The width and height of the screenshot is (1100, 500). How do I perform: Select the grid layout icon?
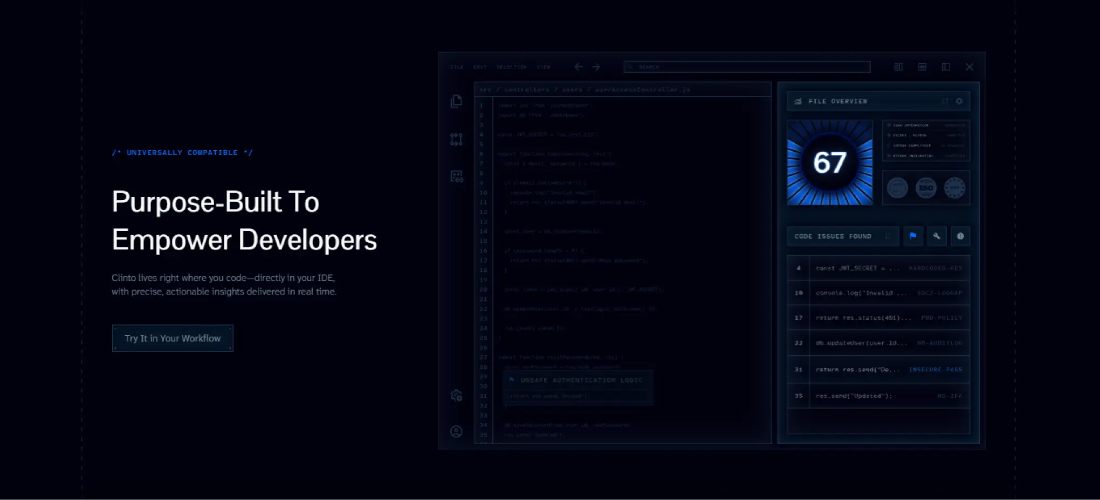pyautogui.click(x=922, y=67)
